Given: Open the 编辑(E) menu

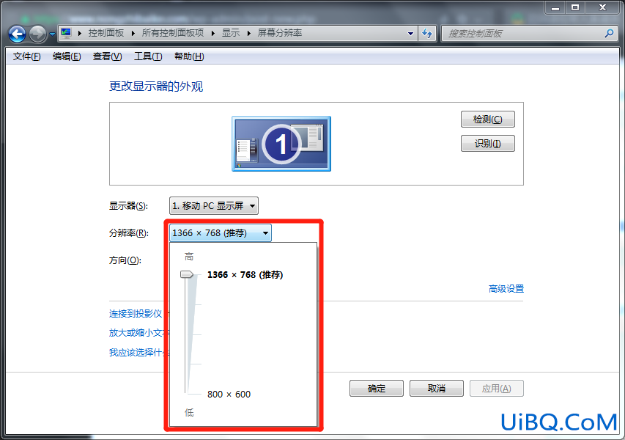Looking at the screenshot, I should pyautogui.click(x=67, y=56).
